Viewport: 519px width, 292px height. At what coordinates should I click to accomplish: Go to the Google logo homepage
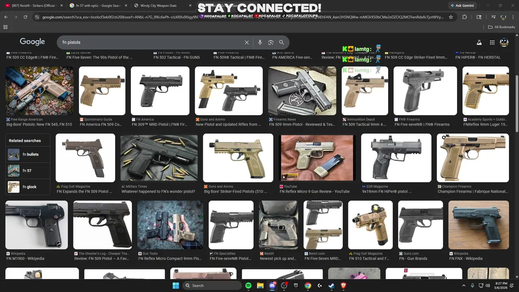[x=32, y=42]
